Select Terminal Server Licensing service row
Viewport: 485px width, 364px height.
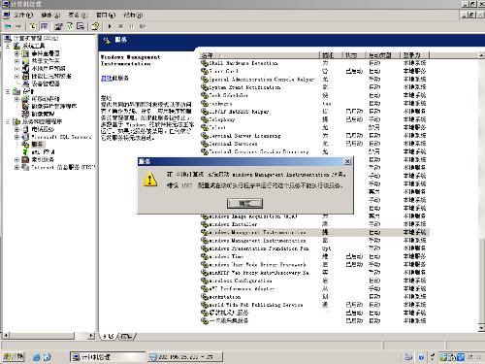click(x=314, y=136)
